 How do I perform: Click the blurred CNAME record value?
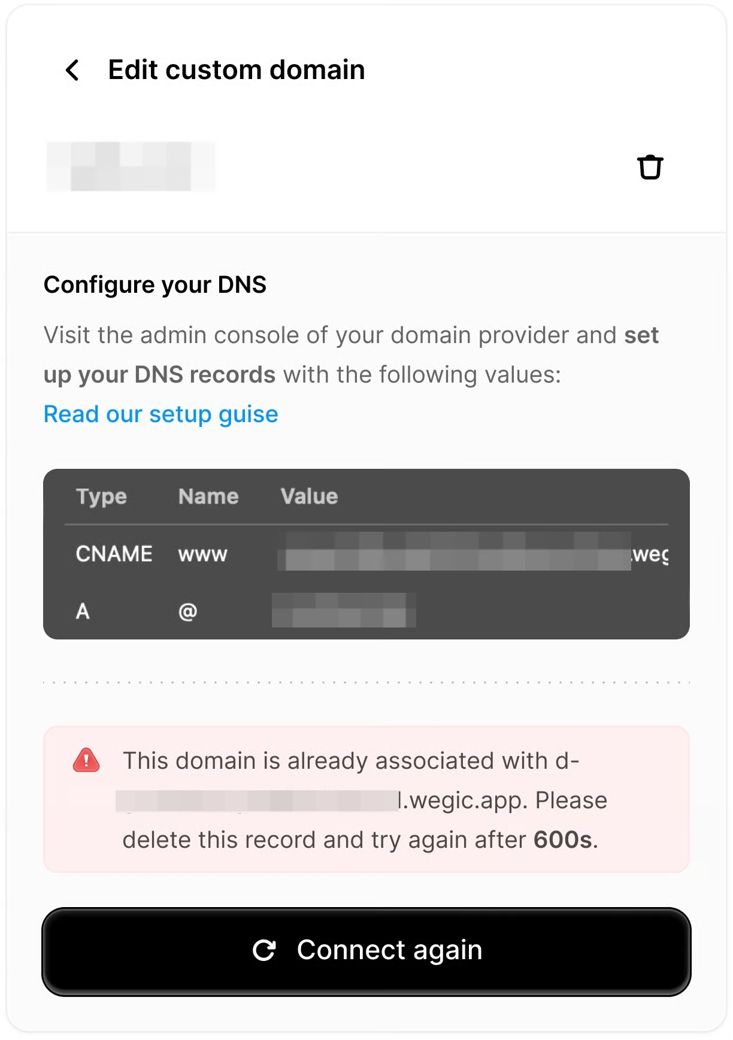tap(458, 552)
